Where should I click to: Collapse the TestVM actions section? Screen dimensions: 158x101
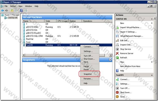[x=152, y=75]
